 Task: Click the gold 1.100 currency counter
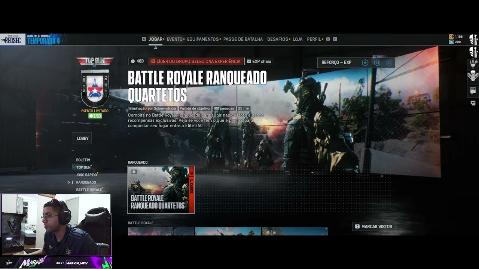[x=456, y=37]
